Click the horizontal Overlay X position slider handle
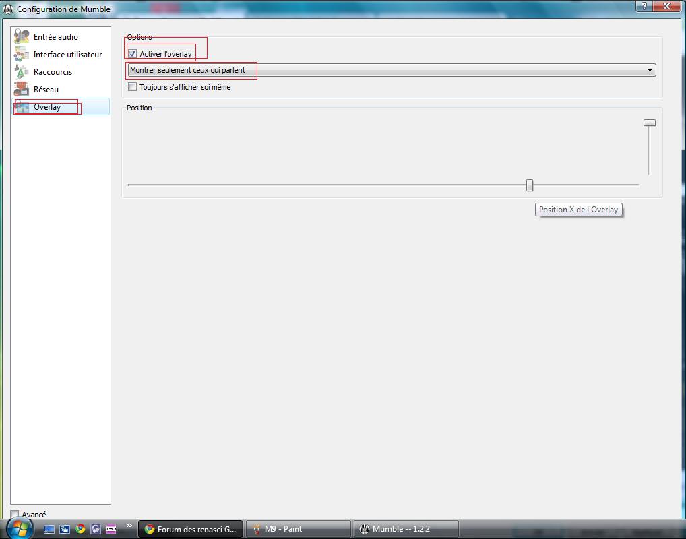Image resolution: width=686 pixels, height=539 pixels. point(530,185)
